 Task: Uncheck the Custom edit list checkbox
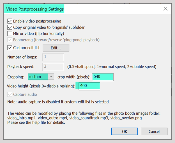10,48
